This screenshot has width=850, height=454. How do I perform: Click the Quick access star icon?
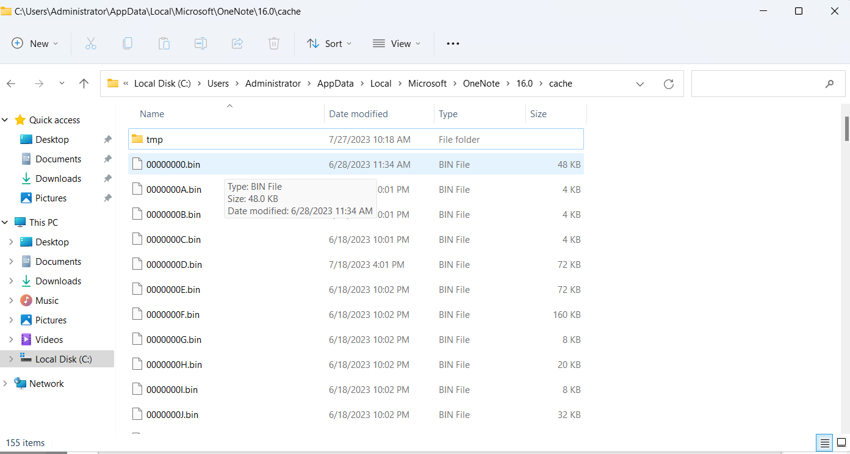(20, 120)
